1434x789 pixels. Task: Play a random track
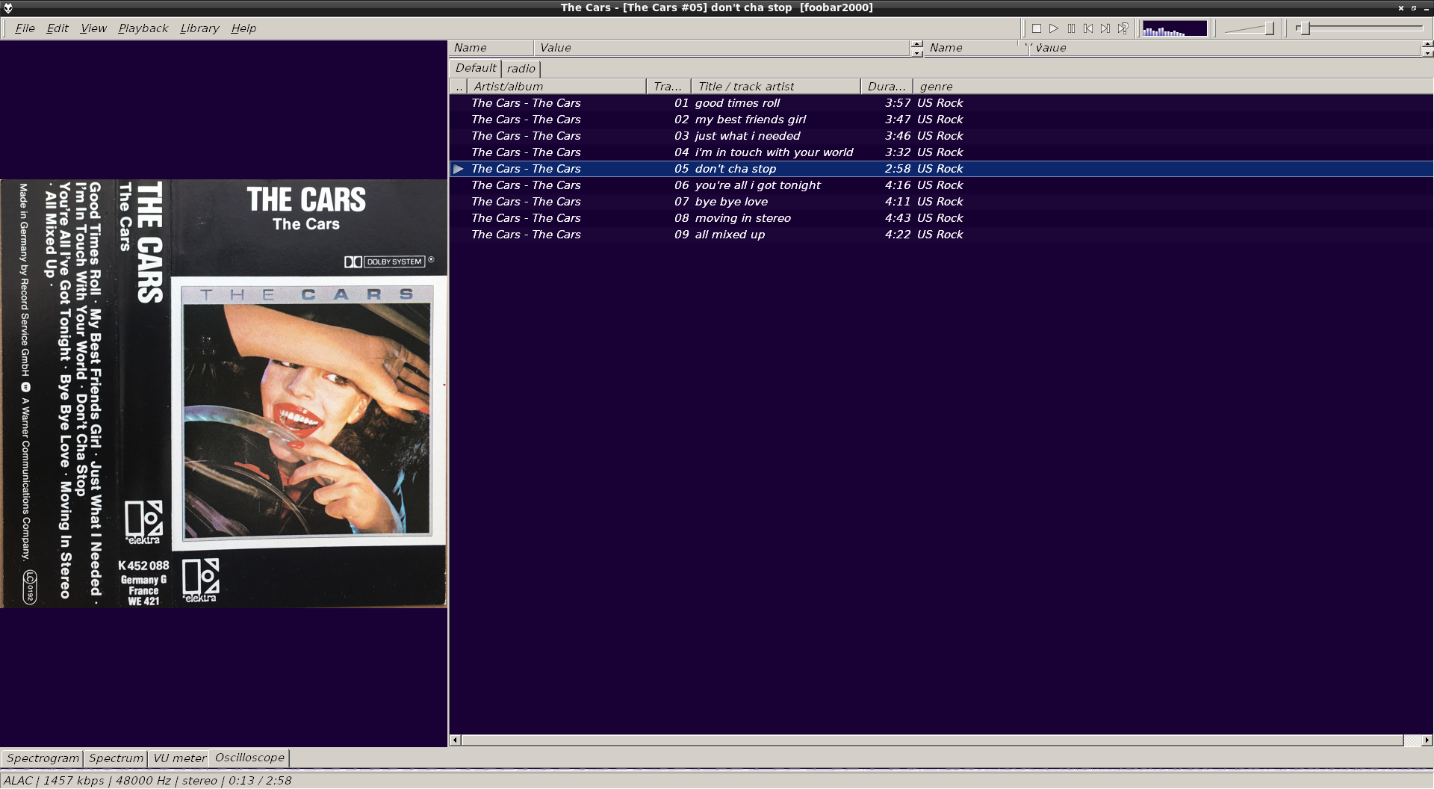(1123, 28)
